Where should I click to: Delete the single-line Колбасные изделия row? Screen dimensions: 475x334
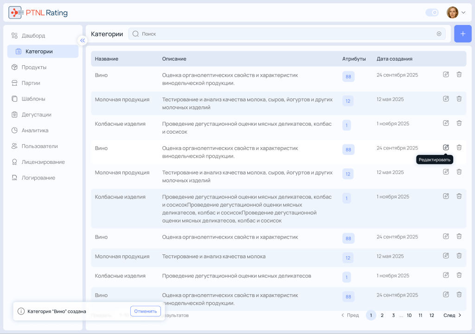click(459, 275)
